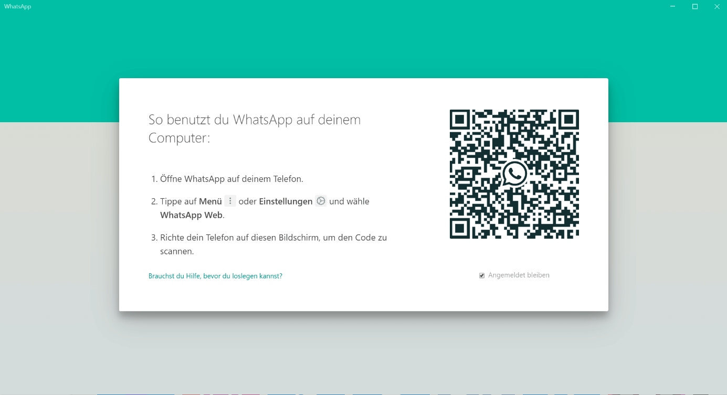Uncheck the Angemeldet bleiben checkbox
727x395 pixels.
point(482,275)
